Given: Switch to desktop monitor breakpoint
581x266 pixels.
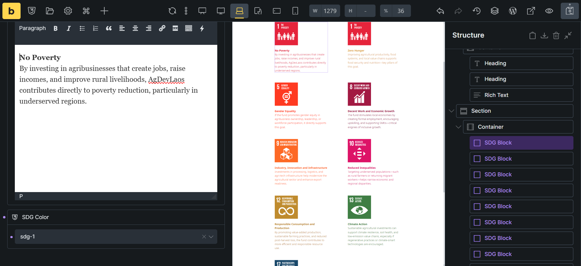Looking at the screenshot, I should (x=221, y=11).
